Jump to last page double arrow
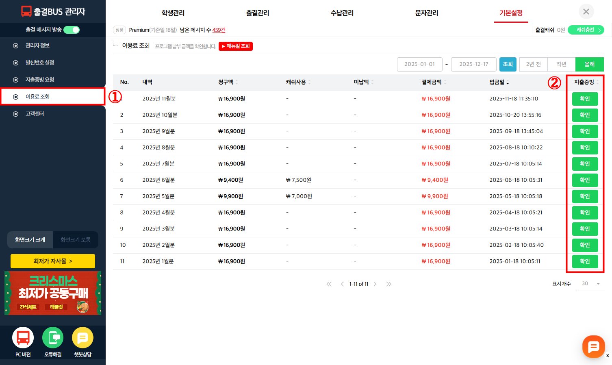This screenshot has width=612, height=365. click(x=389, y=284)
